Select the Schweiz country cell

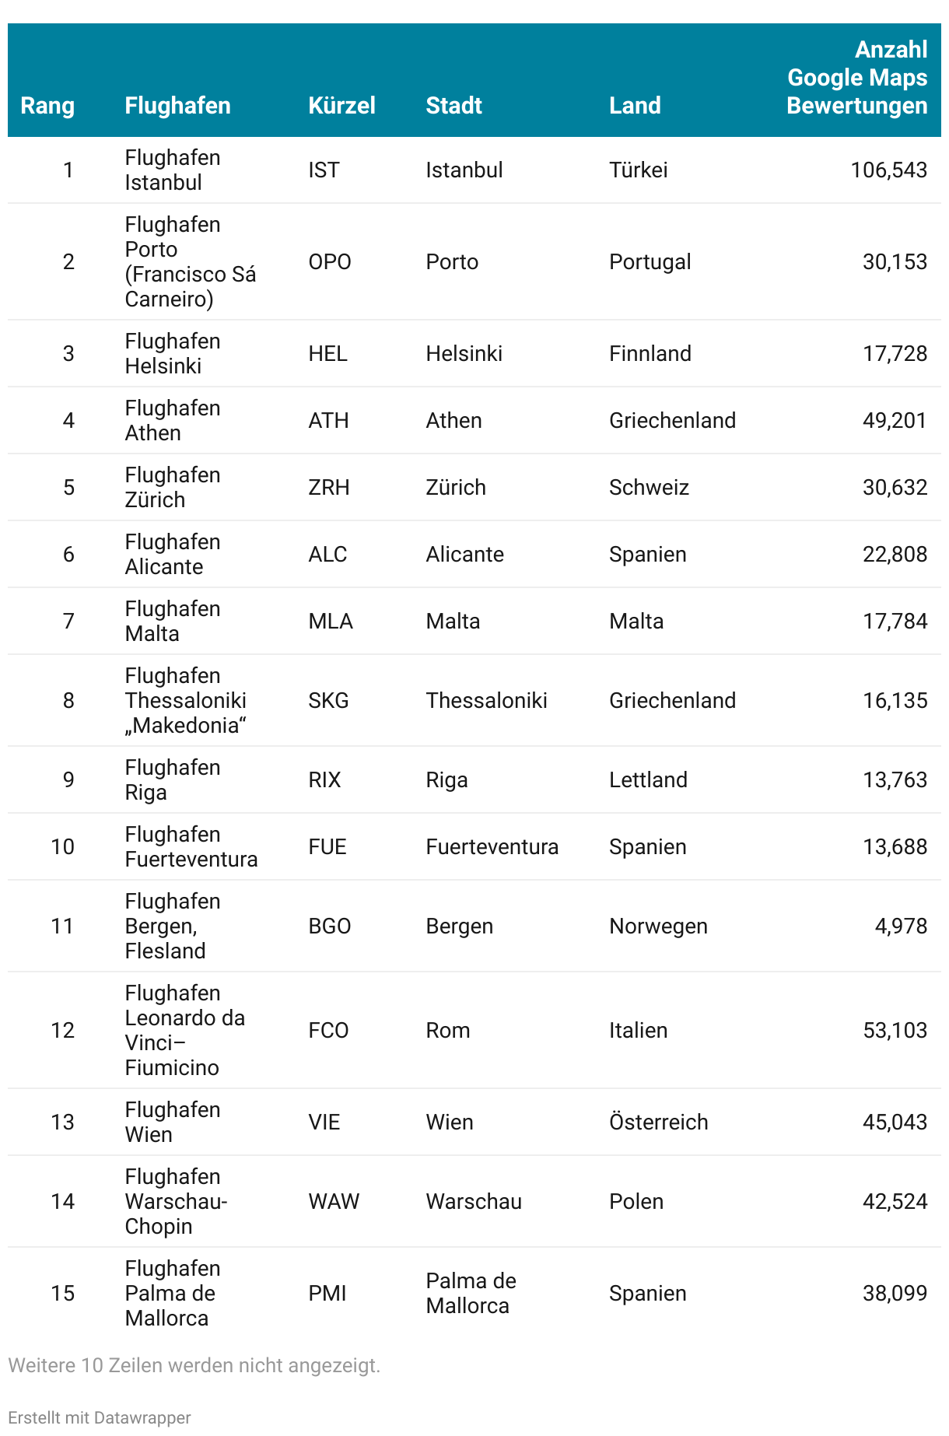coord(649,488)
